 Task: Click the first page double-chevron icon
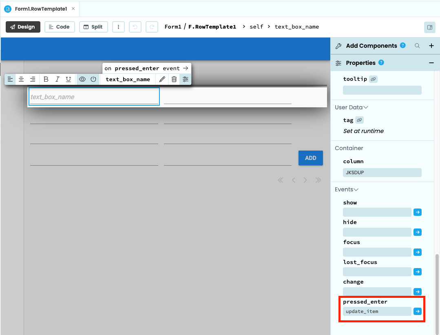280,180
